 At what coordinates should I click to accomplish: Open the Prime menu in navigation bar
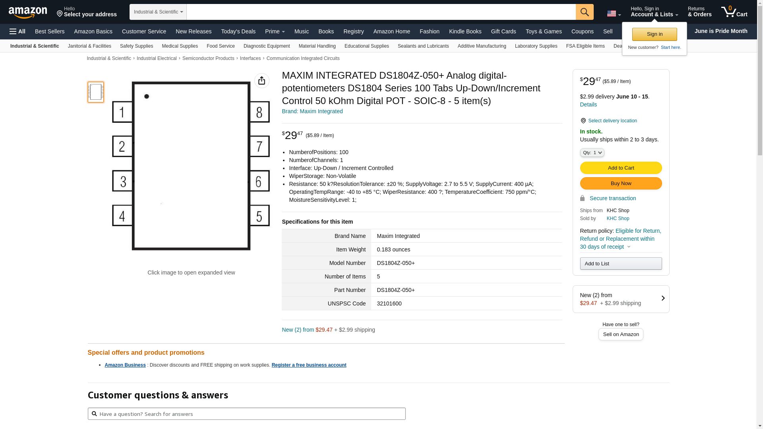pos(275,31)
